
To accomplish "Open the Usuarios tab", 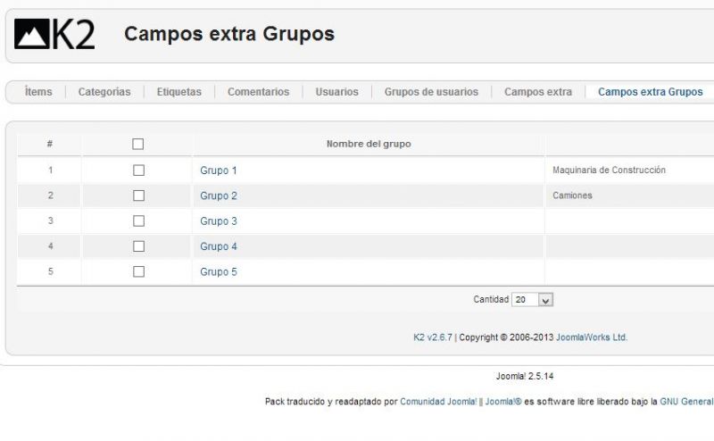I will coord(337,92).
